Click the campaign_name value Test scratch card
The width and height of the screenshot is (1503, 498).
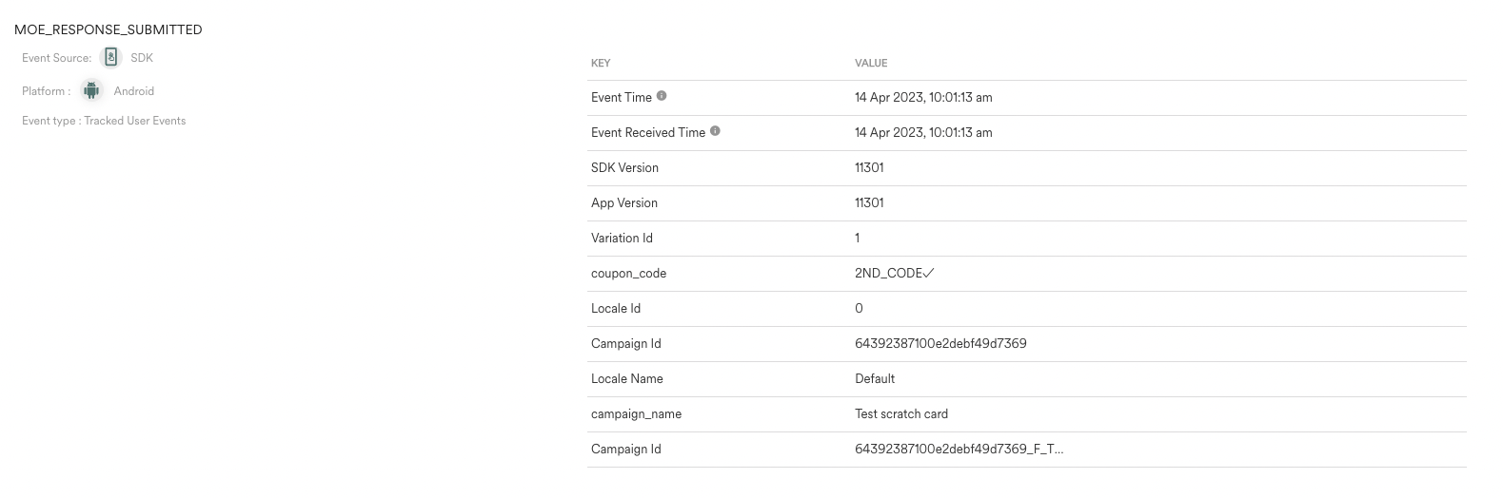coord(900,413)
